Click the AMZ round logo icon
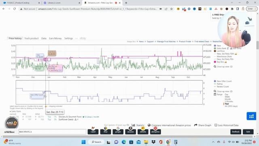Screen dimensions: 259x146 point(12,123)
